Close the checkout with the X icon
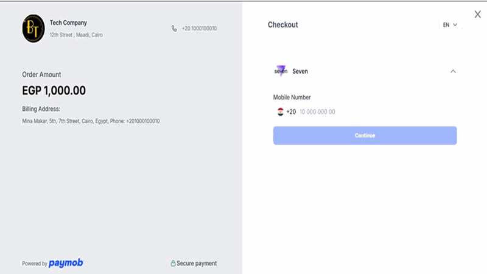The image size is (487, 274). coord(477,14)
